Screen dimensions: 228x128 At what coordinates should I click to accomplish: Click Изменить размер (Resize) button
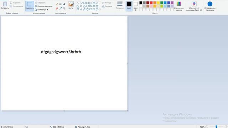pos(43,6)
